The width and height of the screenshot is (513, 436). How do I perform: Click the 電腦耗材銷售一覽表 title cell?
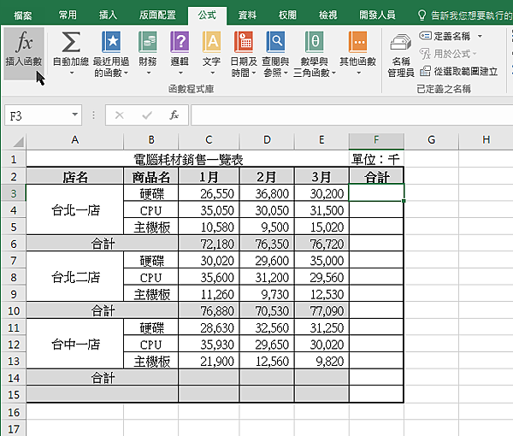[x=188, y=160]
